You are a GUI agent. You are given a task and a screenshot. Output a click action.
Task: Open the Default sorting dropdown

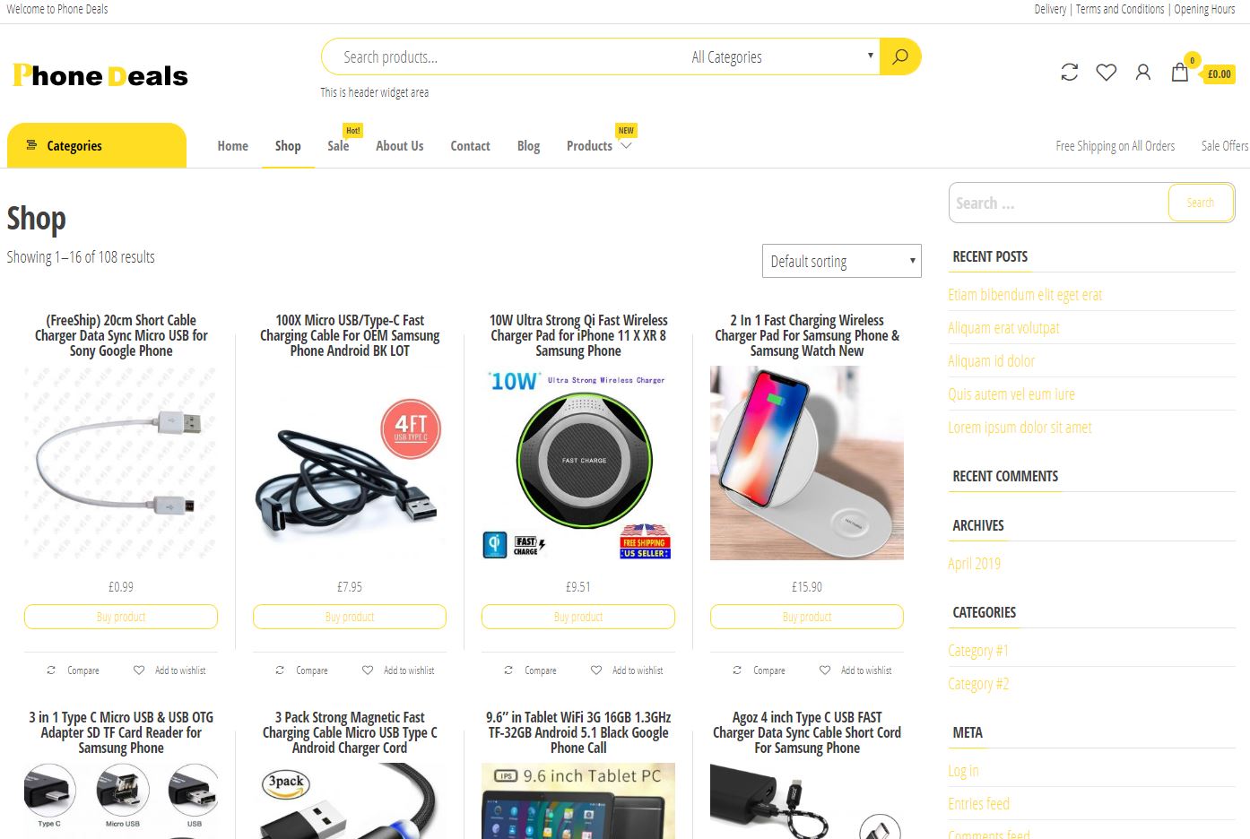coord(841,261)
